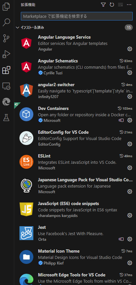Refresh the extensions list
This screenshot has width=136, height=285.
click(x=112, y=5)
